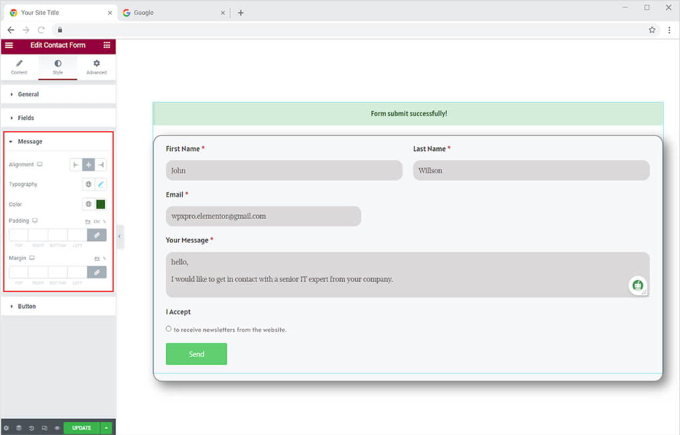Expand the General section
This screenshot has width=680, height=435.
[x=28, y=94]
